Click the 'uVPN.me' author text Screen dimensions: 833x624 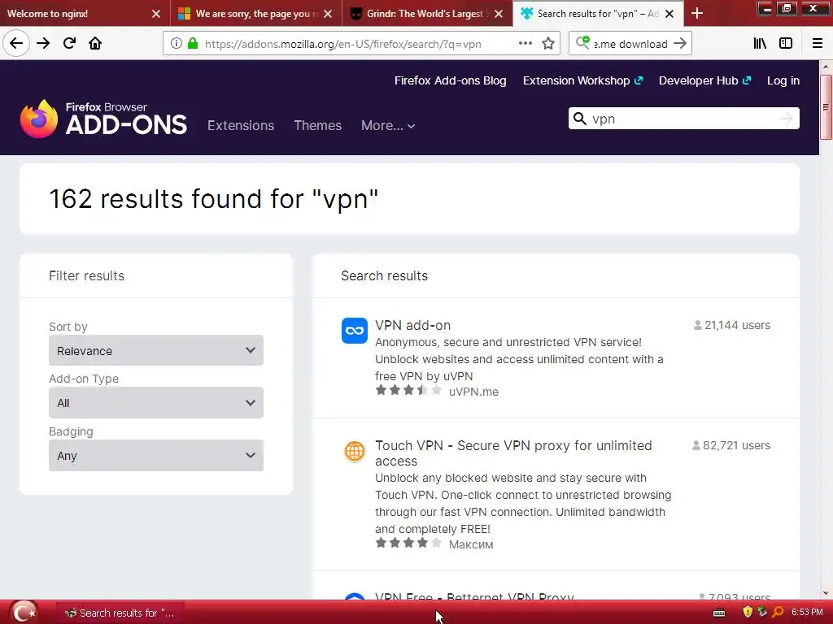pyautogui.click(x=474, y=392)
